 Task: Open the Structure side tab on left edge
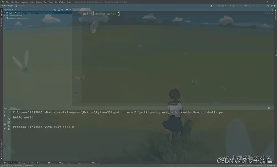point(1,143)
